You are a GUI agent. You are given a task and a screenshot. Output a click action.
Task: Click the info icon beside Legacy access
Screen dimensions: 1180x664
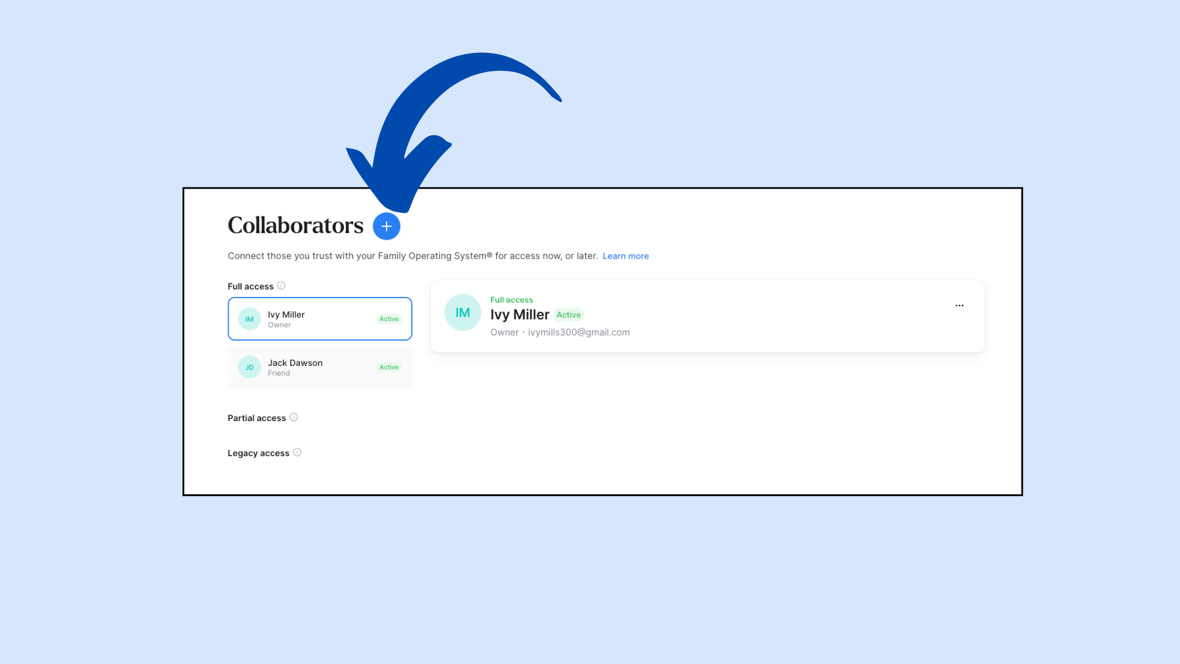[x=297, y=453]
